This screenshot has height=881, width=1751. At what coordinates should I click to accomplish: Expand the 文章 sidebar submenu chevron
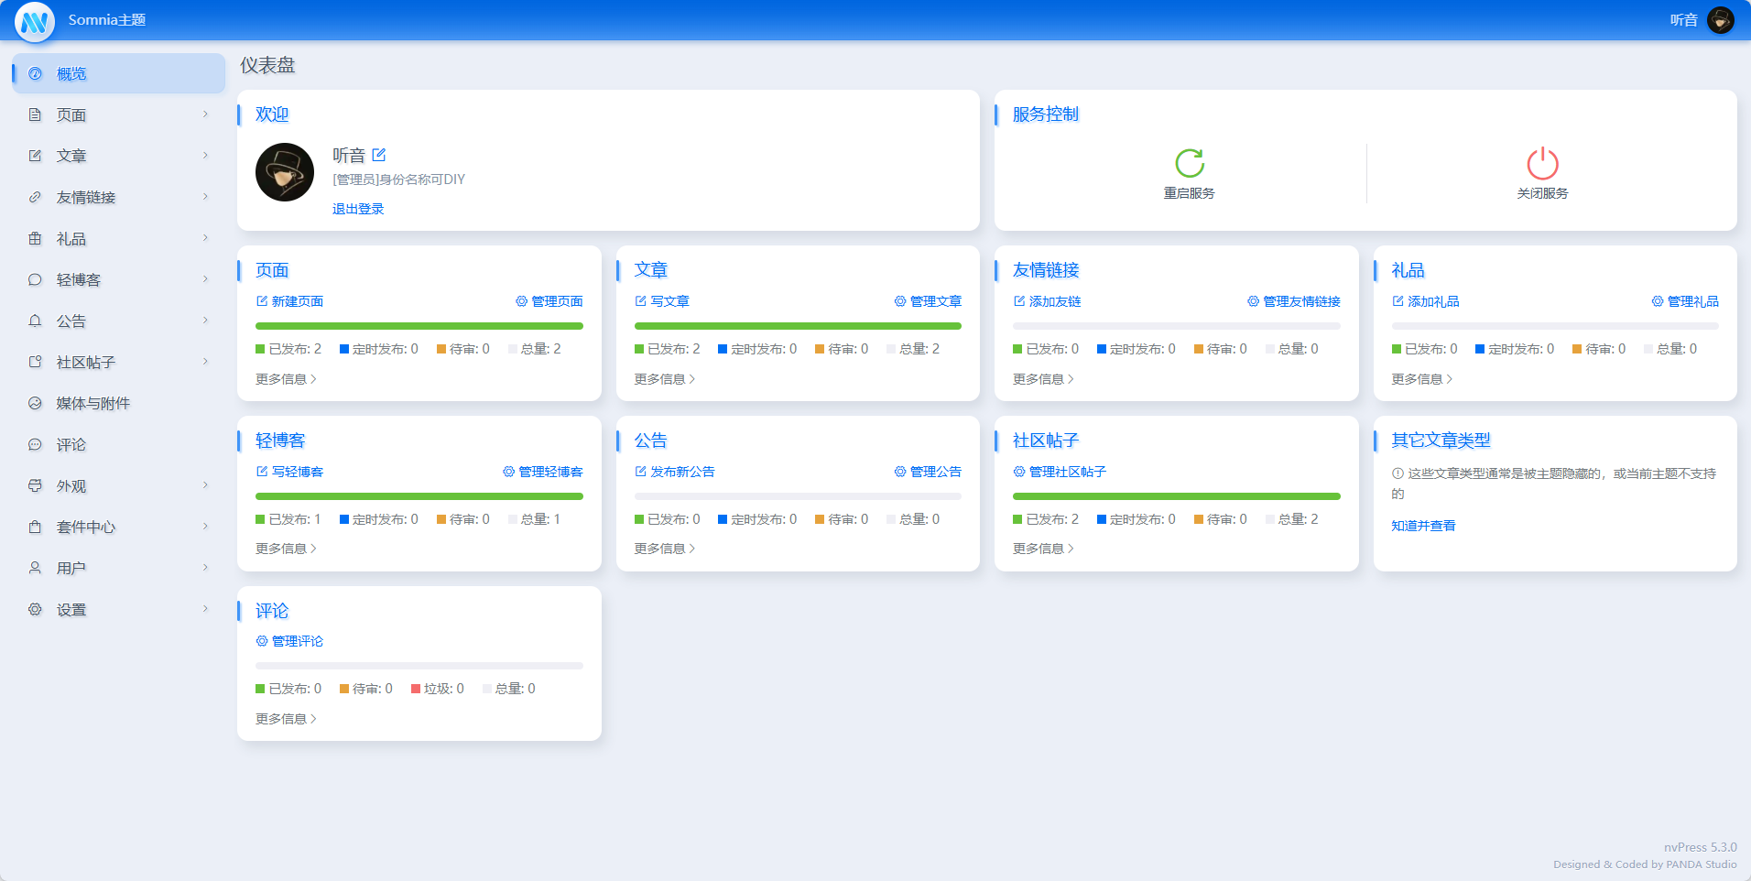tap(205, 156)
